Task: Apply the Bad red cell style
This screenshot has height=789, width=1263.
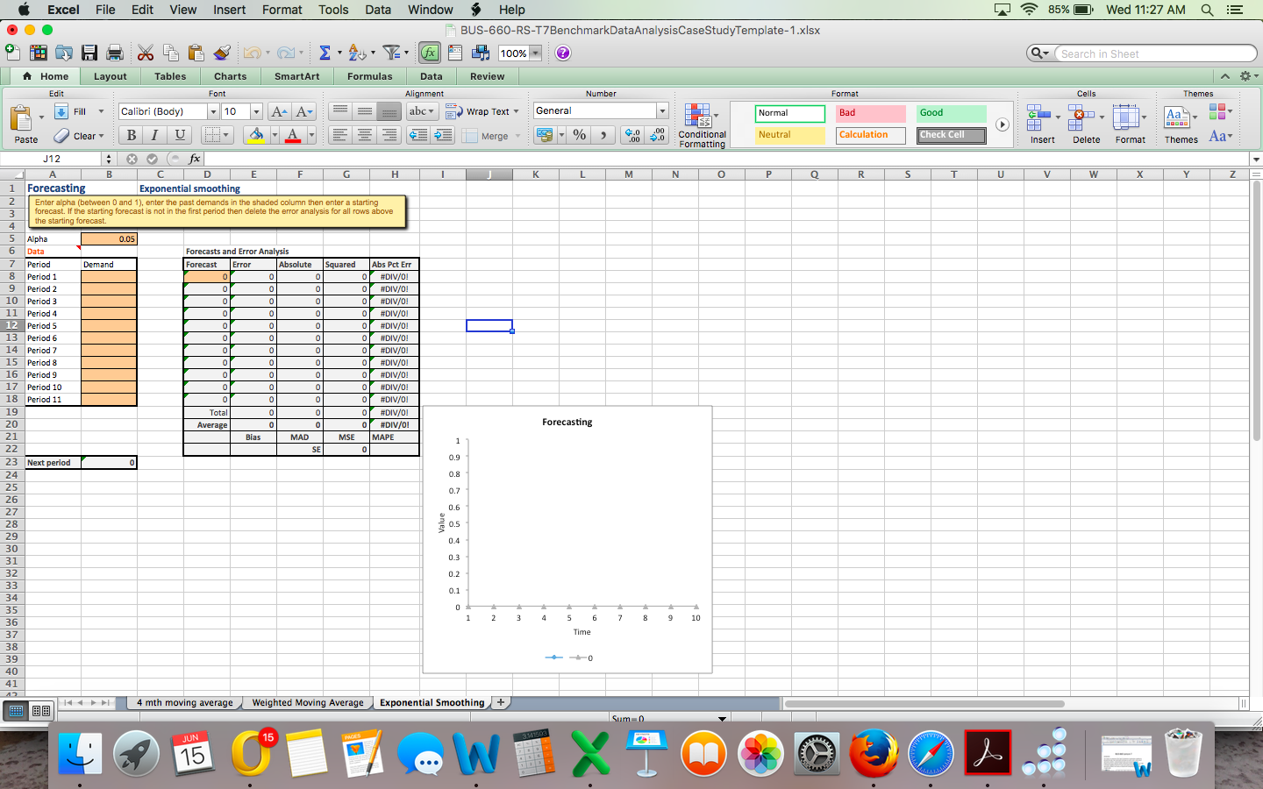Action: tap(871, 113)
